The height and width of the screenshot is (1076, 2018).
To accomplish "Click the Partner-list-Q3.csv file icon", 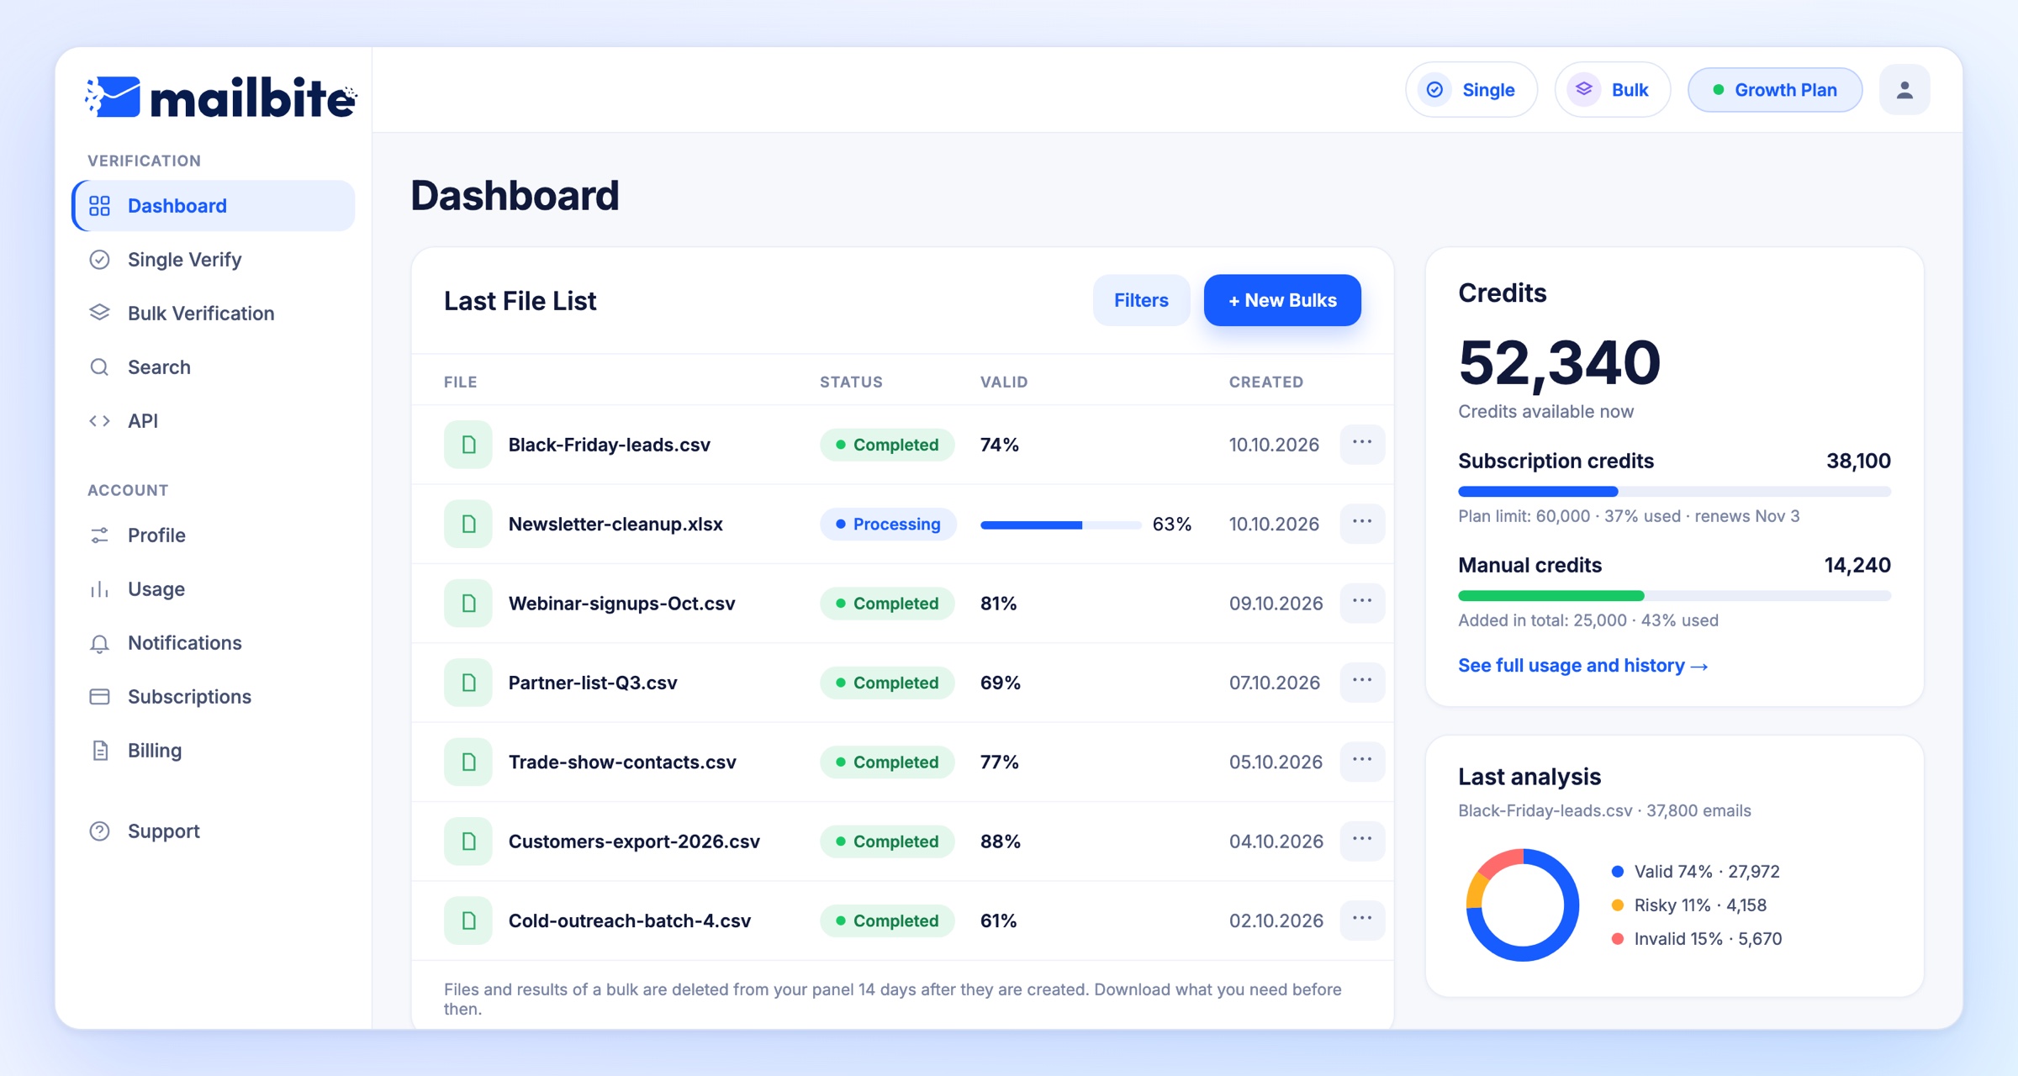I will [468, 683].
